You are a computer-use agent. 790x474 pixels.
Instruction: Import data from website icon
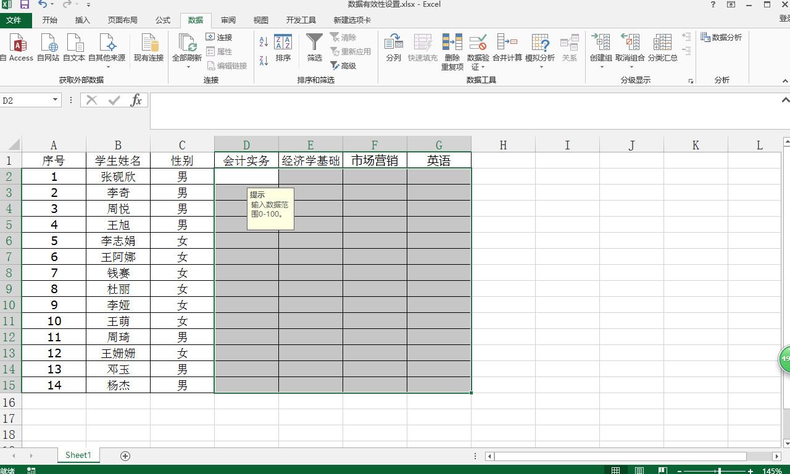pos(48,48)
